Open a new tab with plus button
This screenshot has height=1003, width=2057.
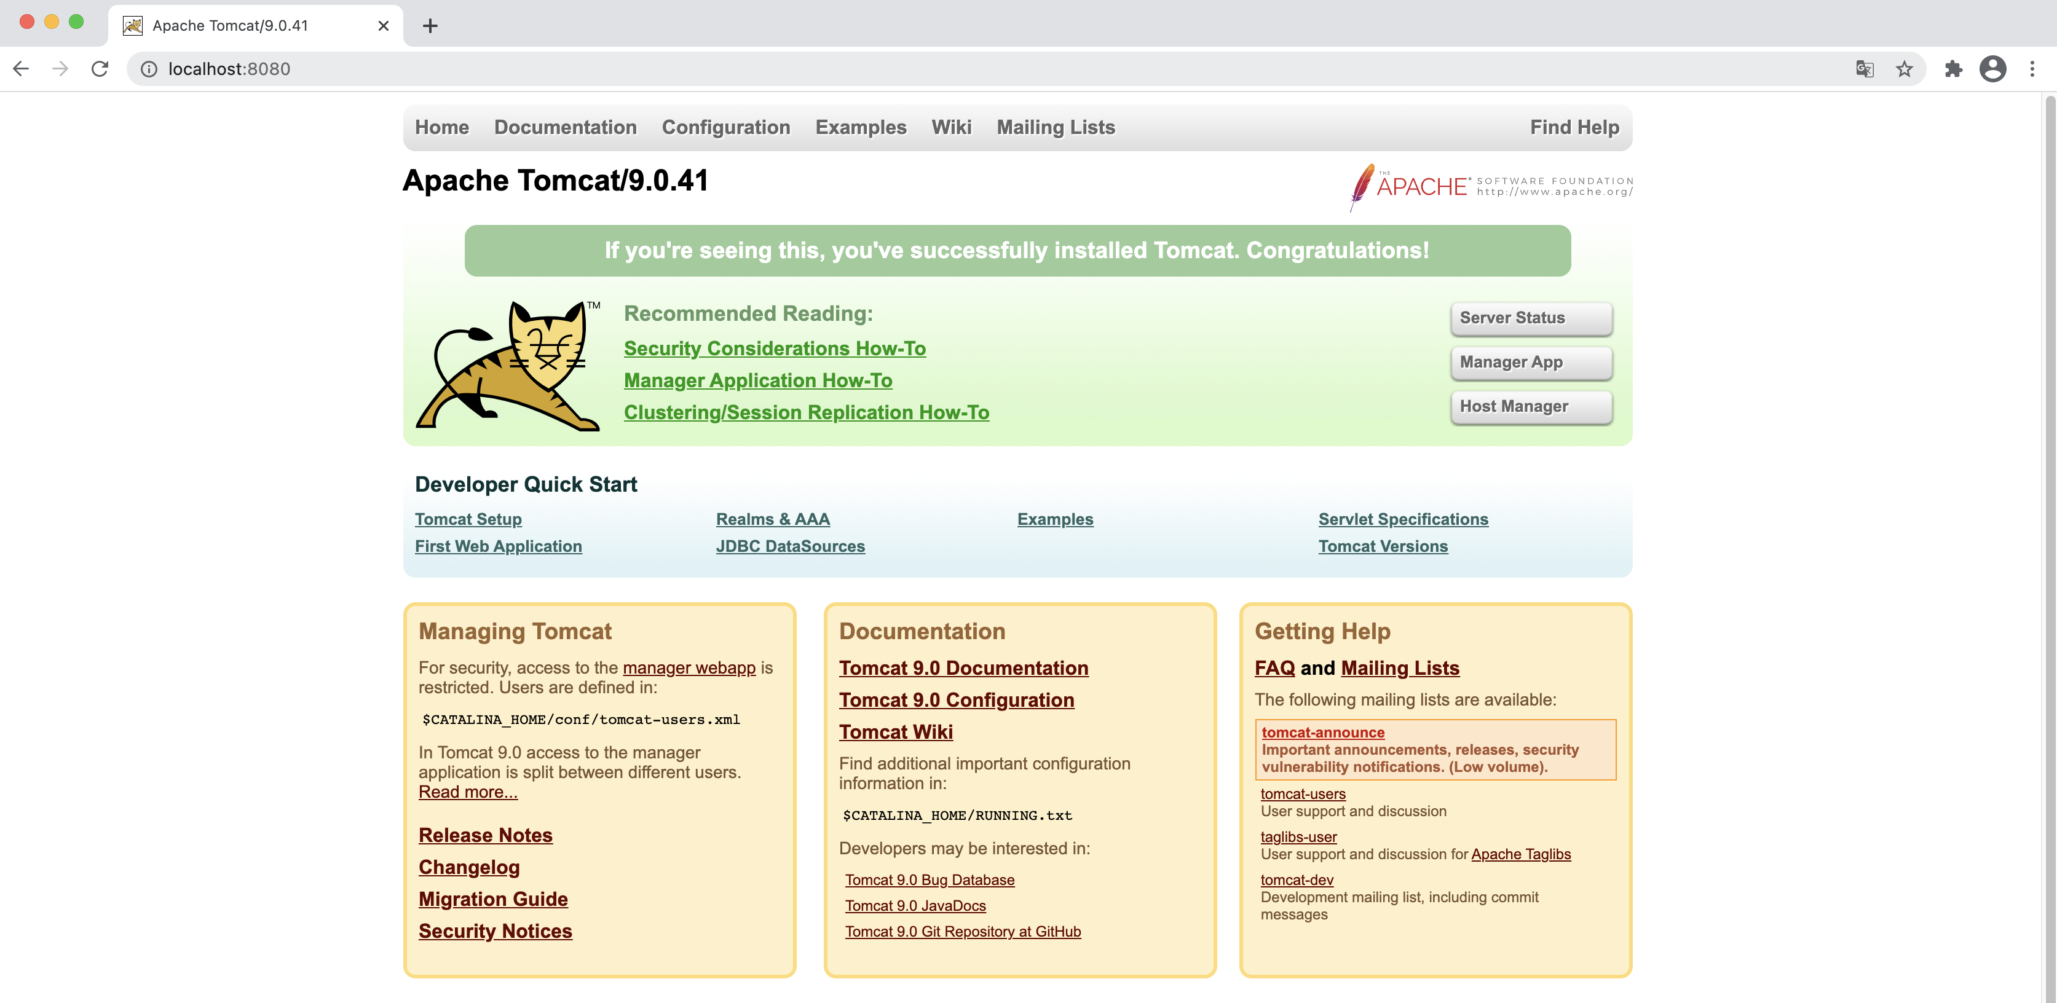coord(430,26)
